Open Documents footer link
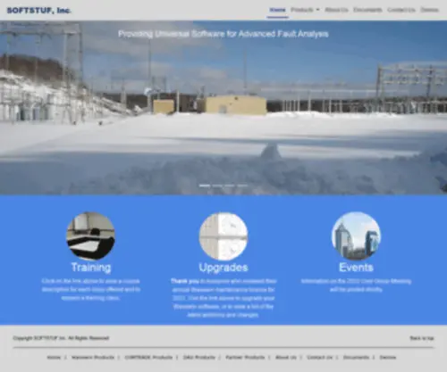 pyautogui.click(x=356, y=357)
